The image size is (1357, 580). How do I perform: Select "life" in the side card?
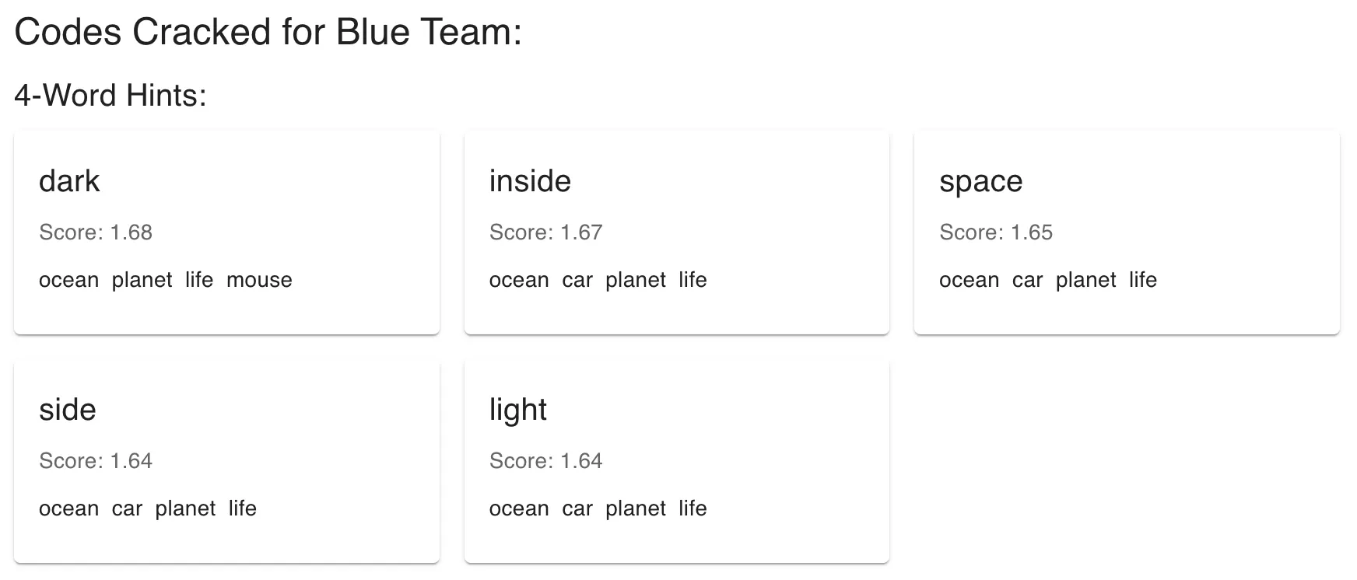click(x=242, y=508)
